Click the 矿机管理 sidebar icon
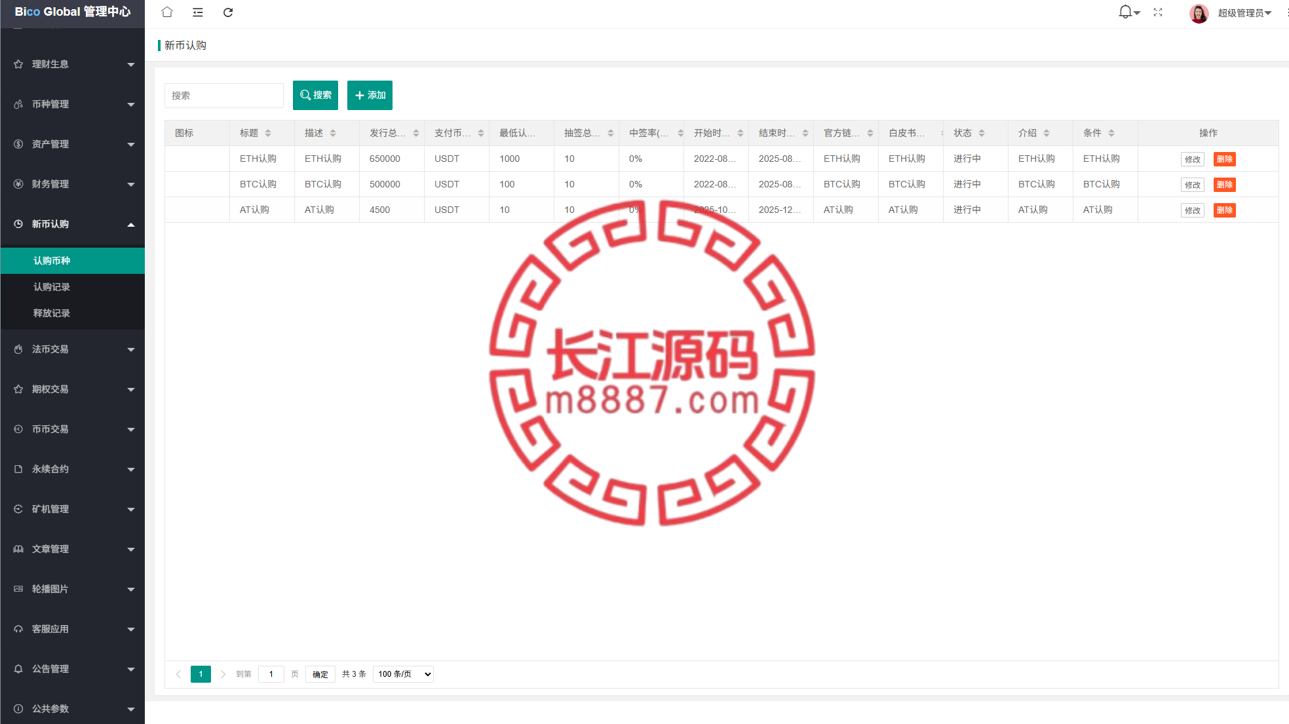 (18, 509)
